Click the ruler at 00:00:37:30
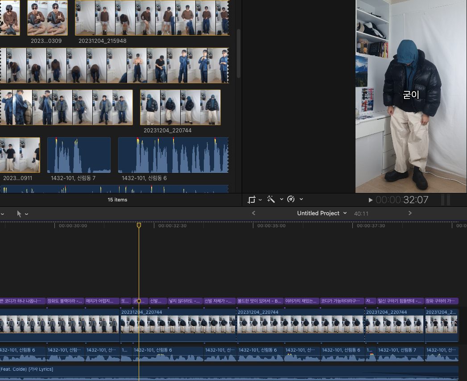Image resolution: width=467 pixels, height=381 pixels. (371, 225)
